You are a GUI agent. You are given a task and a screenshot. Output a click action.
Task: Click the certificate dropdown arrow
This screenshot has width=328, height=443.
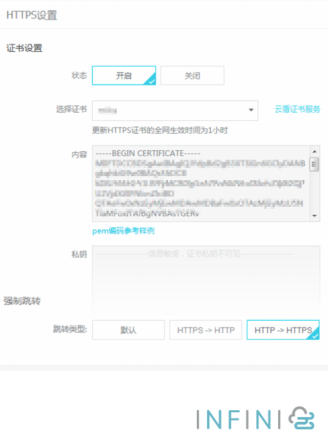(251, 110)
